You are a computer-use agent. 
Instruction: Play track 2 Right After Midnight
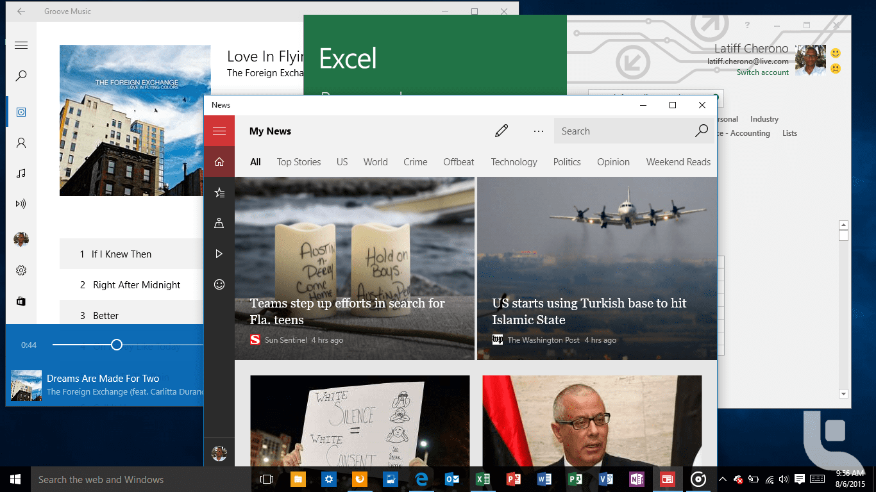point(131,284)
